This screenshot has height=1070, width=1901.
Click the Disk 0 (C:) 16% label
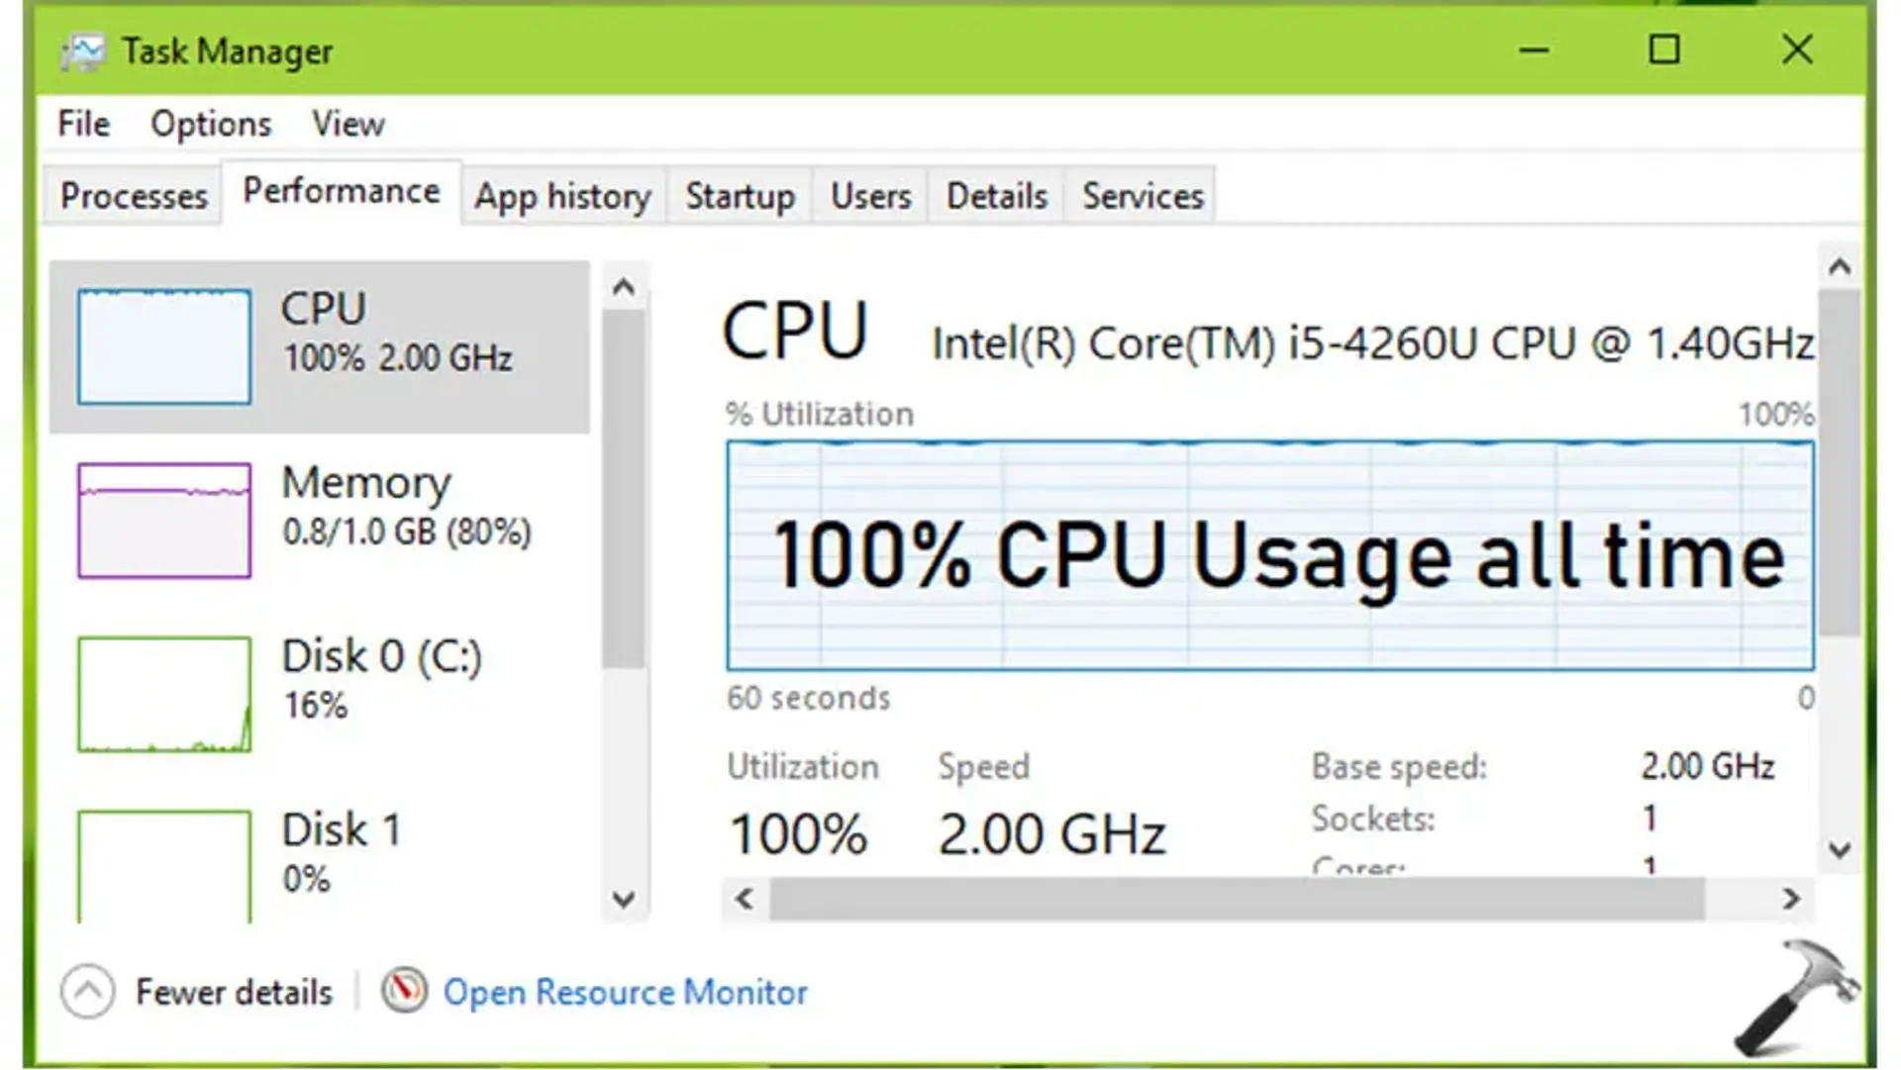(381, 679)
